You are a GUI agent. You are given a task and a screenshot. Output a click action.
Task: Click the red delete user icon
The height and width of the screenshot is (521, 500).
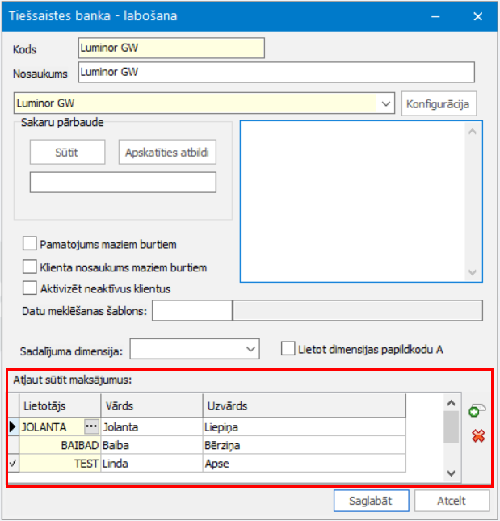(x=478, y=435)
